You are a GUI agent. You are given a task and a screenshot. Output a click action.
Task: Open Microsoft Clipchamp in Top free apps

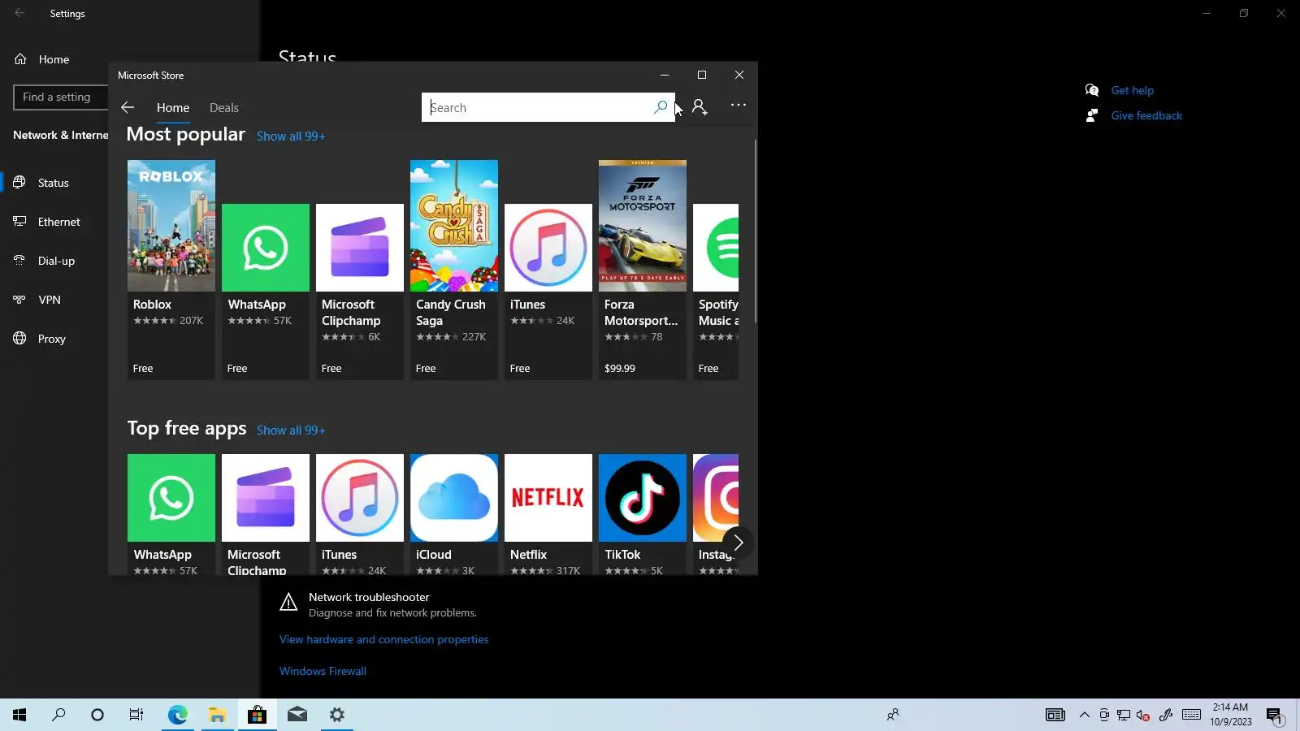tap(266, 514)
